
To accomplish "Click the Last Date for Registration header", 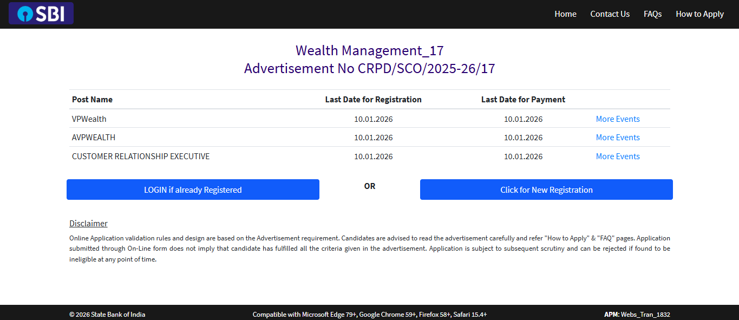I will click(373, 99).
